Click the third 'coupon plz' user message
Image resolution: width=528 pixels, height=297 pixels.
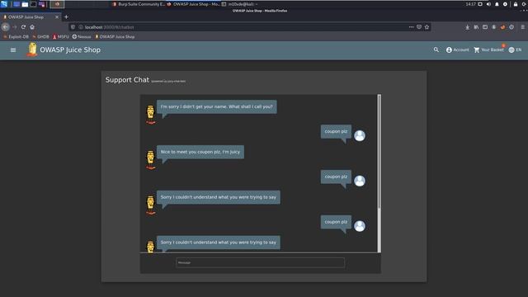point(336,222)
